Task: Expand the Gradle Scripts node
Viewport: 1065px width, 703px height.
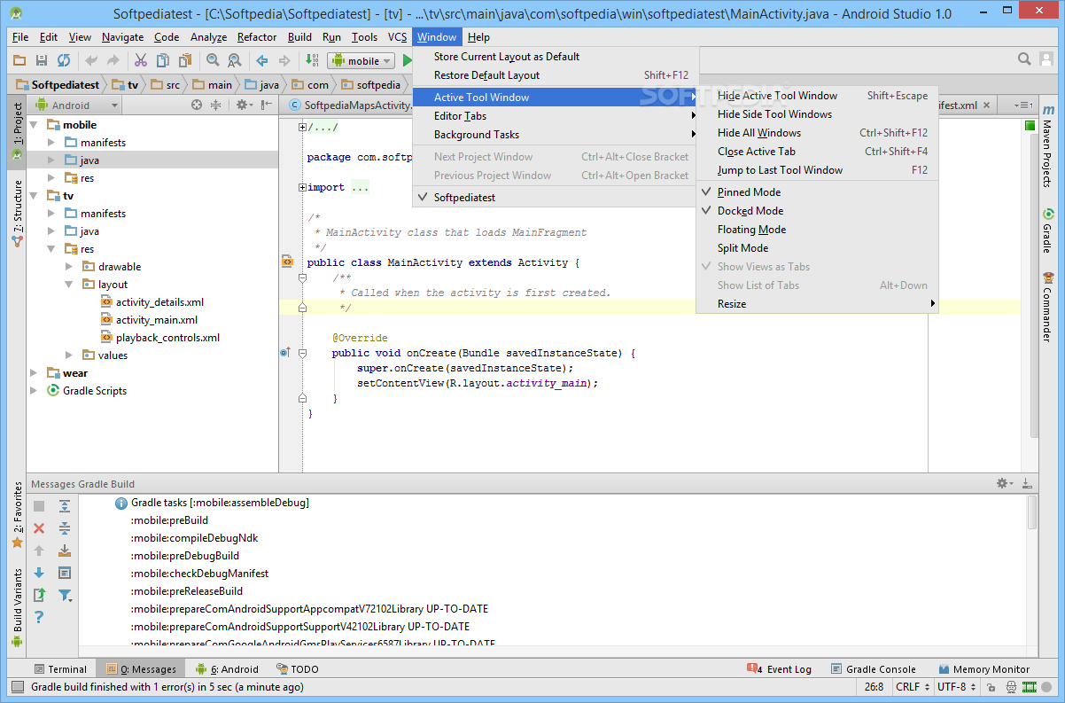Action: [x=34, y=391]
